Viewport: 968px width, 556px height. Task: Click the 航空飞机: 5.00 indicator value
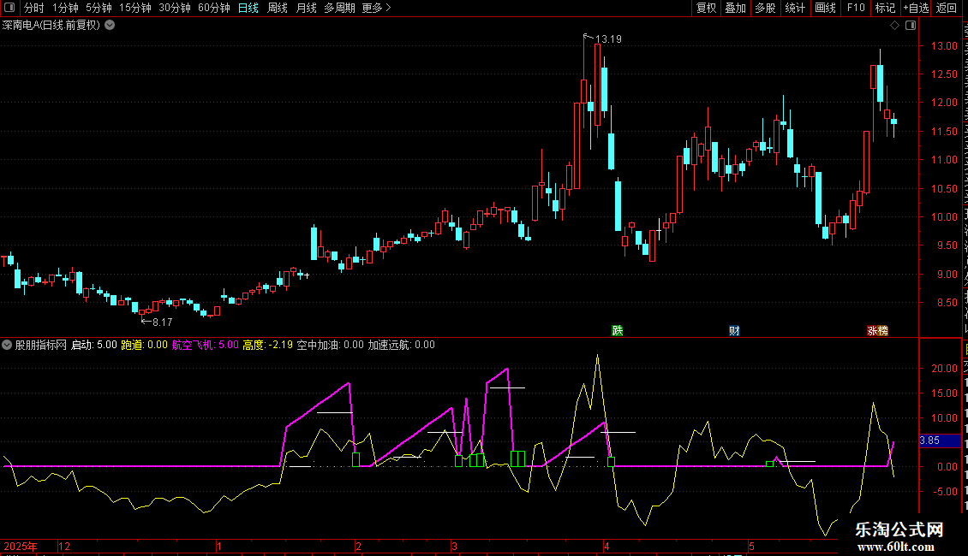coord(205,346)
